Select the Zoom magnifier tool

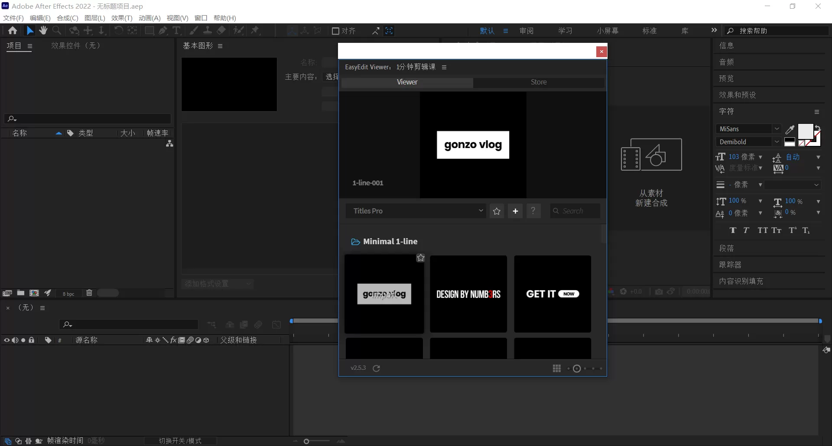(57, 31)
